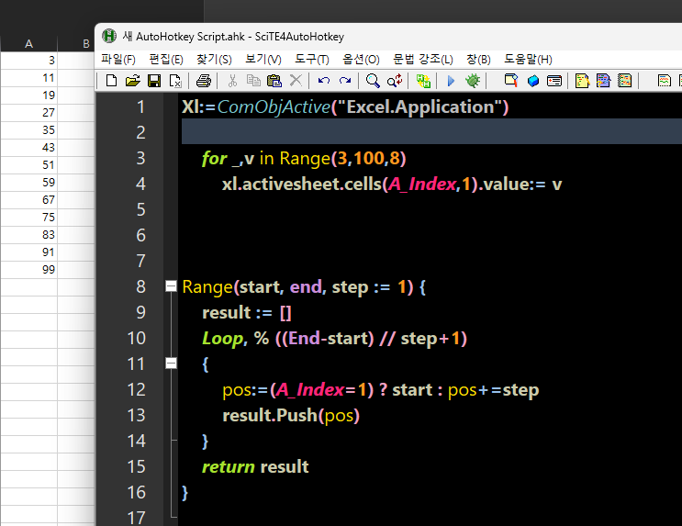Collapse the Range function fold marker
Viewport: 682px width, 526px height.
171,286
